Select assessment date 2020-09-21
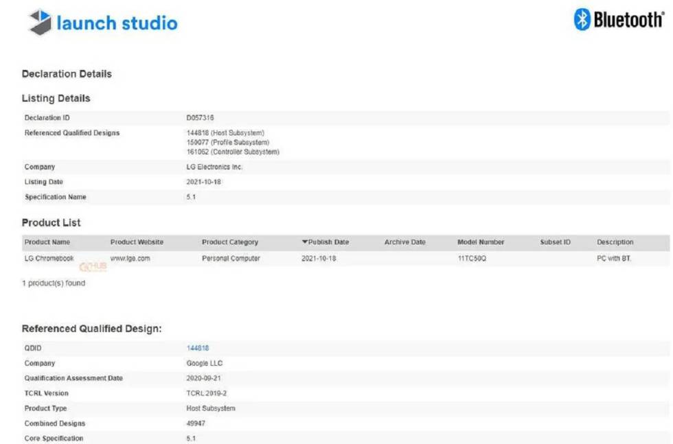 203,378
